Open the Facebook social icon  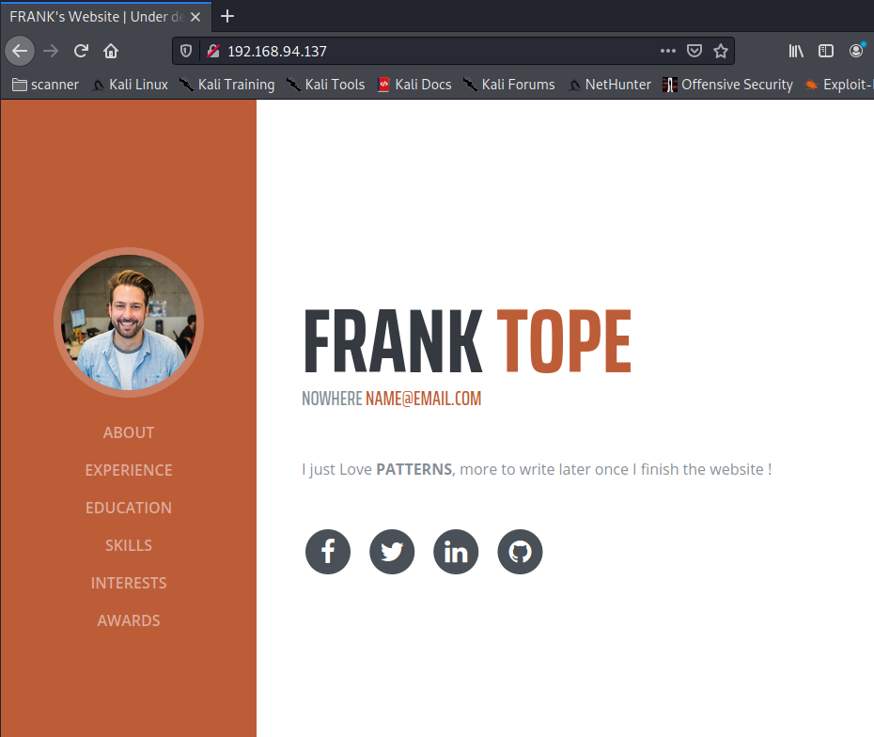pos(328,552)
